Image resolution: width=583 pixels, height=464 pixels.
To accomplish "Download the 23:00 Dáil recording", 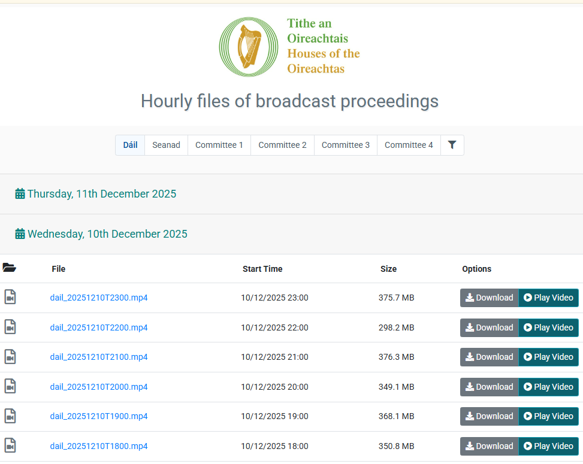I will coord(489,298).
